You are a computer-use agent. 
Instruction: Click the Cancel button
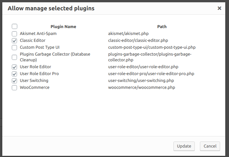(x=210, y=146)
